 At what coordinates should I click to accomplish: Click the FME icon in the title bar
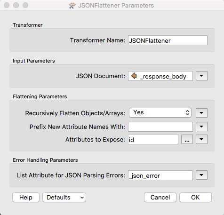tap(72, 6)
